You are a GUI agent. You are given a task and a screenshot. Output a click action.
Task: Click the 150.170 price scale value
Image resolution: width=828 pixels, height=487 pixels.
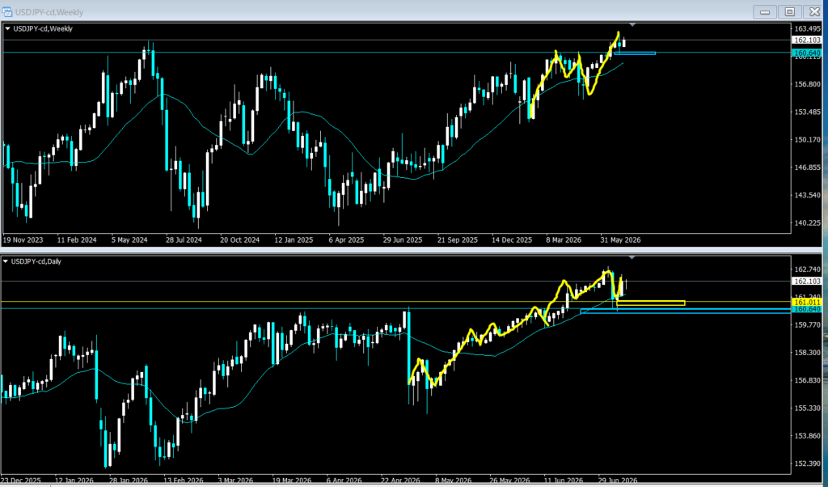pyautogui.click(x=808, y=140)
